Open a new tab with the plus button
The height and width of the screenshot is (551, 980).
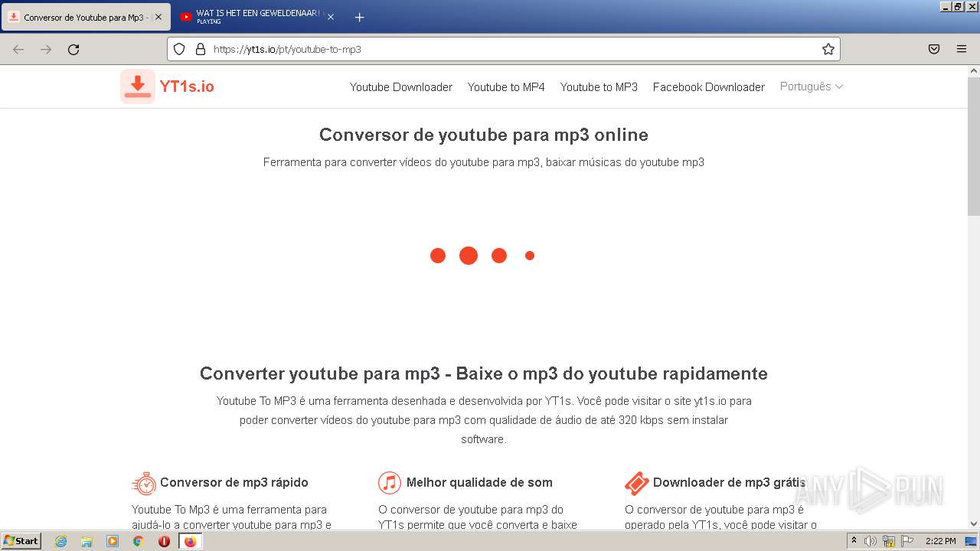tap(359, 17)
